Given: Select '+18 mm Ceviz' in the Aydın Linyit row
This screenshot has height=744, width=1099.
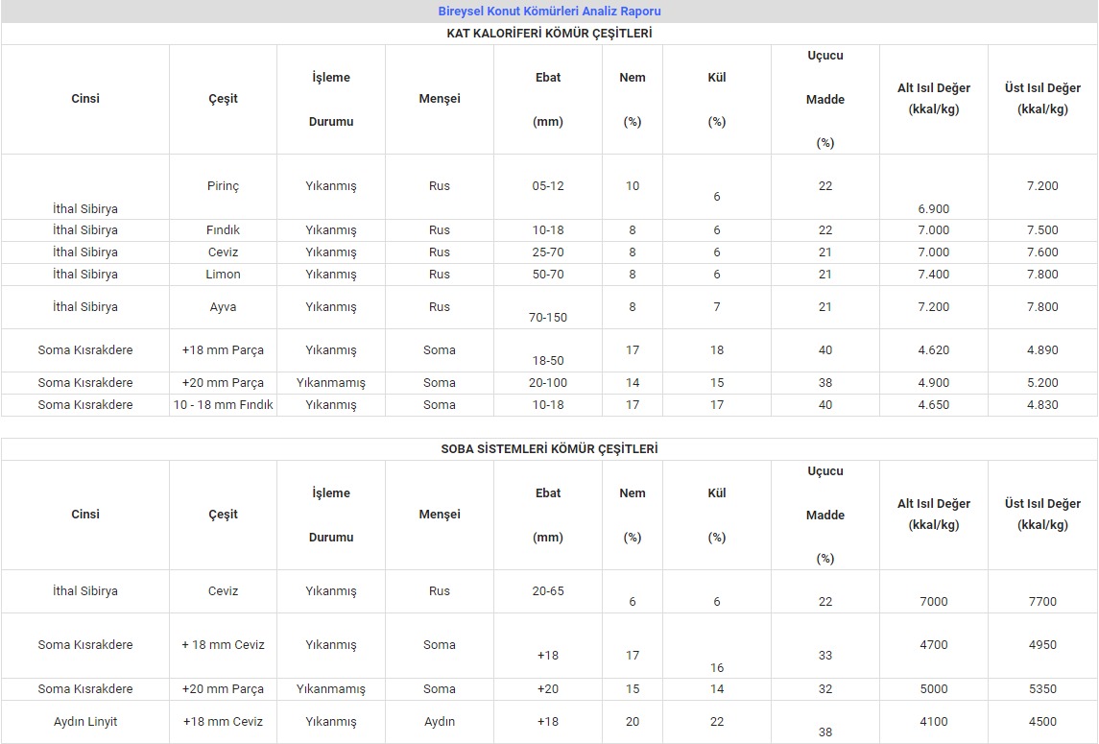Looking at the screenshot, I should click(223, 721).
